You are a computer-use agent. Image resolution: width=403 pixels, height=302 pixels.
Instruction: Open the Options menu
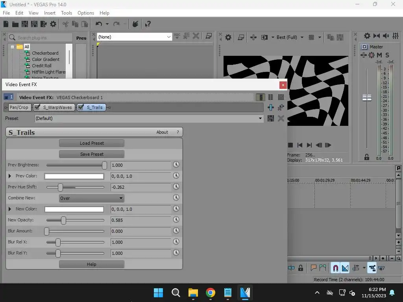(85, 13)
